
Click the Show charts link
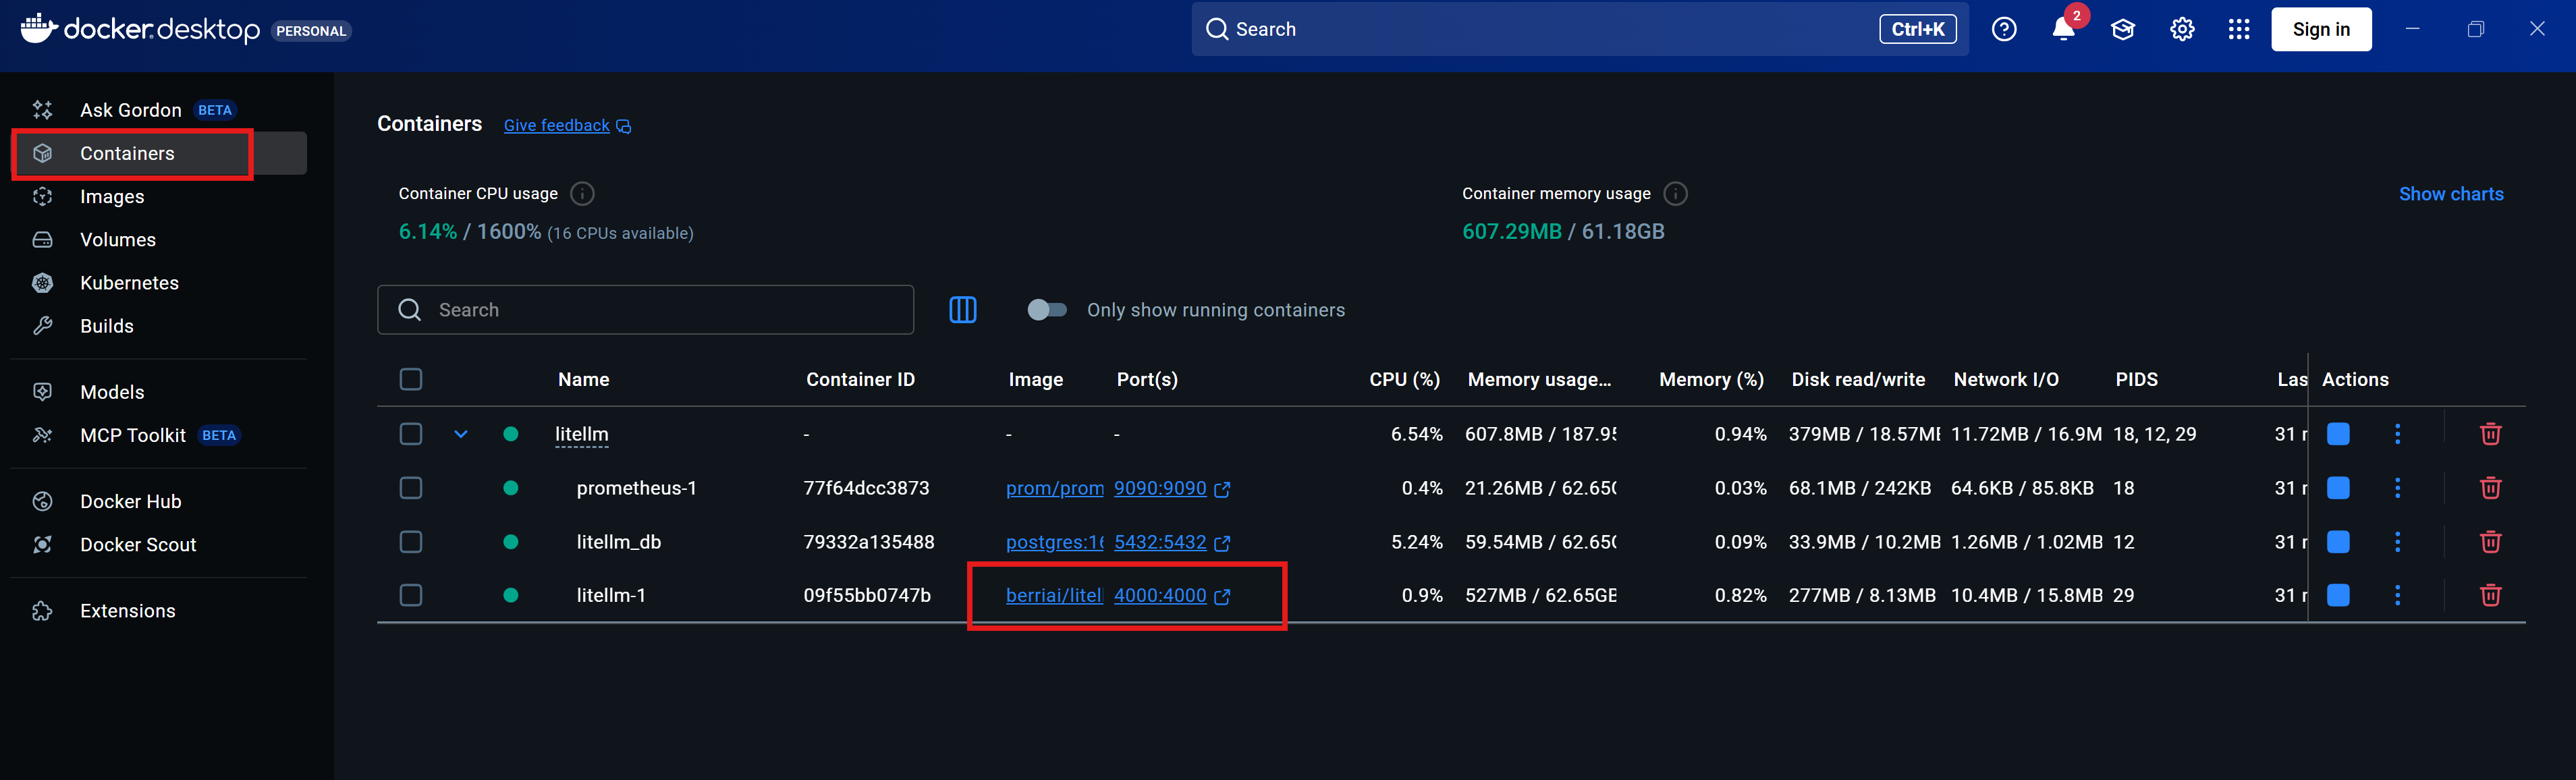tap(2450, 194)
